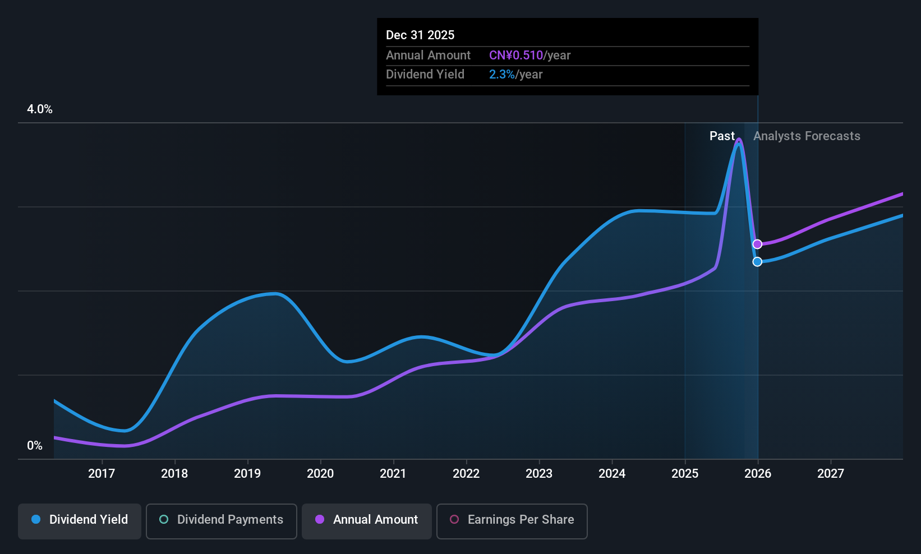The image size is (921, 554).
Task: Click the 2027 x-axis label
Action: [831, 473]
